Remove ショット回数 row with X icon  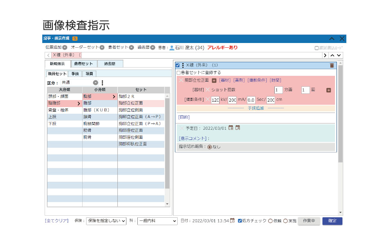pyautogui.click(x=208, y=90)
